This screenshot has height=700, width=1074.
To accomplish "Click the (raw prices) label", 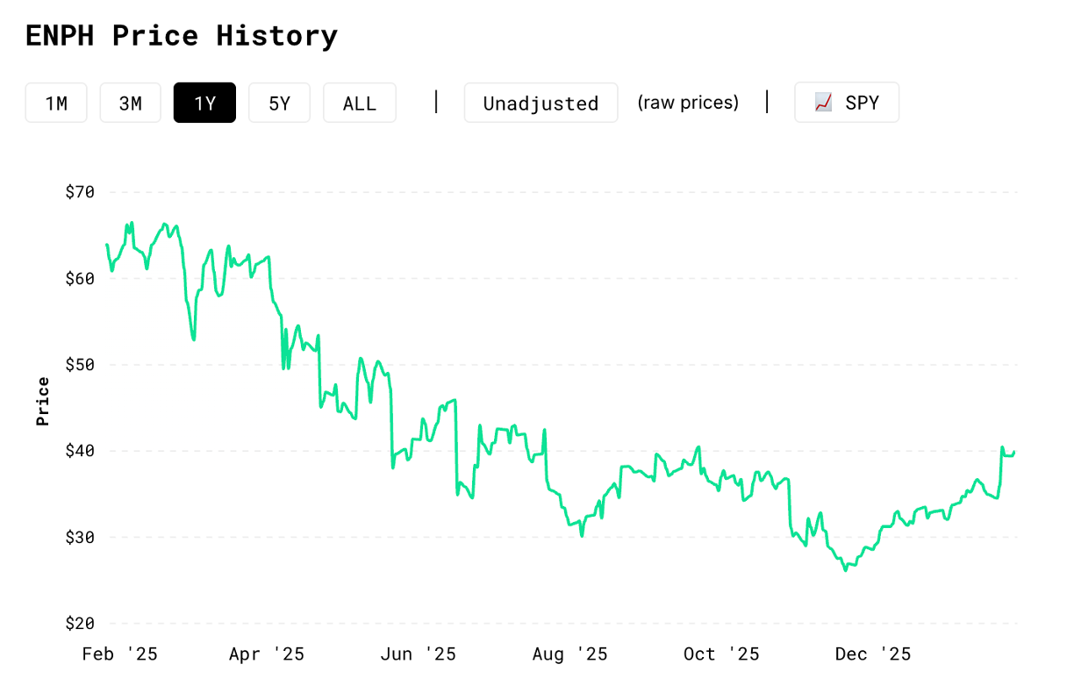I will pyautogui.click(x=688, y=103).
